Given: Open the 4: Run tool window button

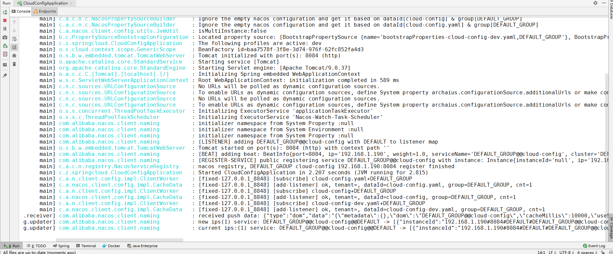Looking at the screenshot, I should 12,246.
